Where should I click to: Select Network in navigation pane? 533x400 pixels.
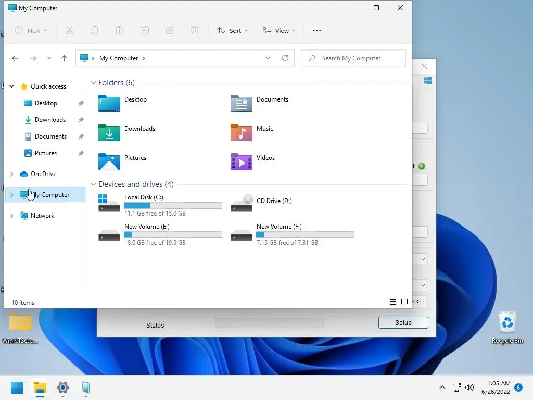[42, 215]
